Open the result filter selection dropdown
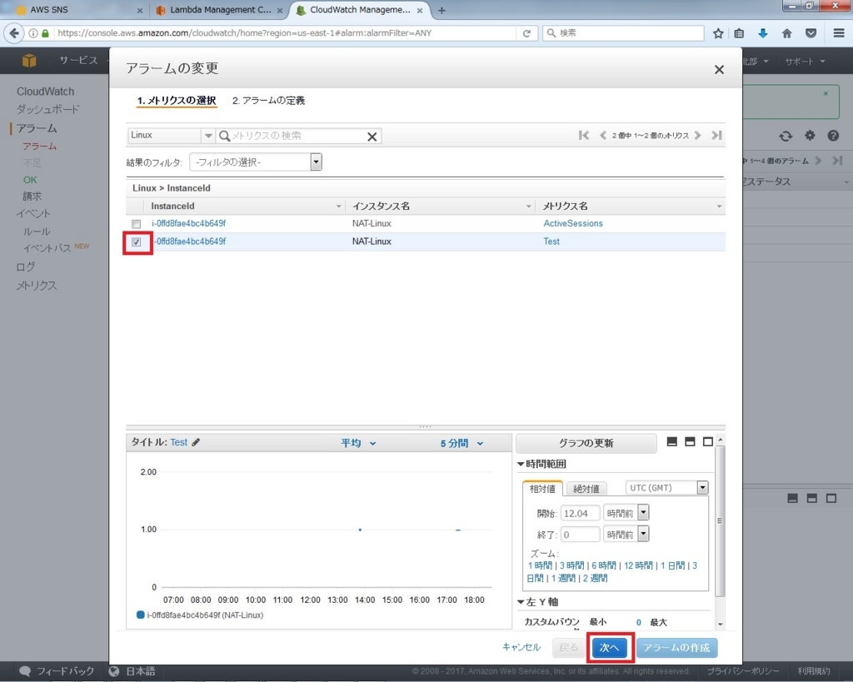Image resolution: width=853 pixels, height=682 pixels. click(x=316, y=162)
